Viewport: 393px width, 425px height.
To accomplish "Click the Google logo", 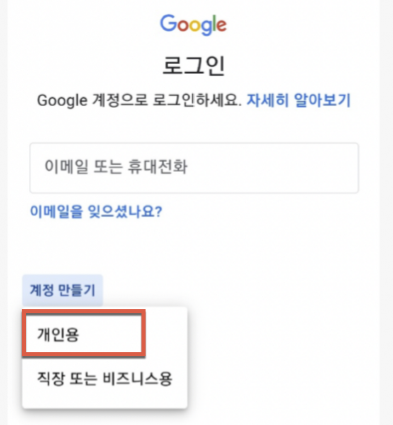I will point(193,24).
